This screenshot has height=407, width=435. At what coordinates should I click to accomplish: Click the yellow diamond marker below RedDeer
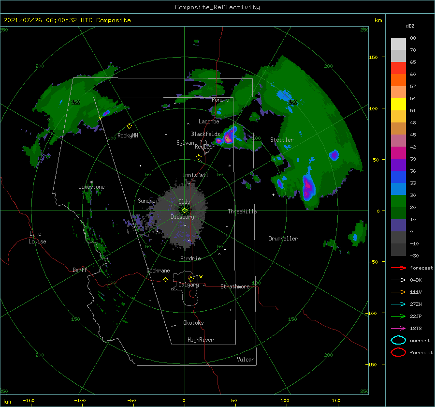coord(199,157)
